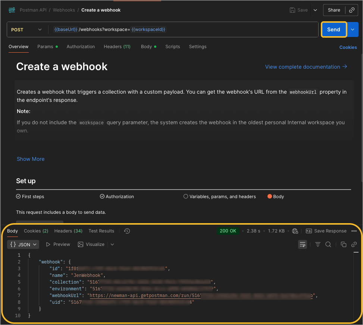Open the Test Results response tab
Viewport: 363px width, 325px height.
tap(101, 231)
